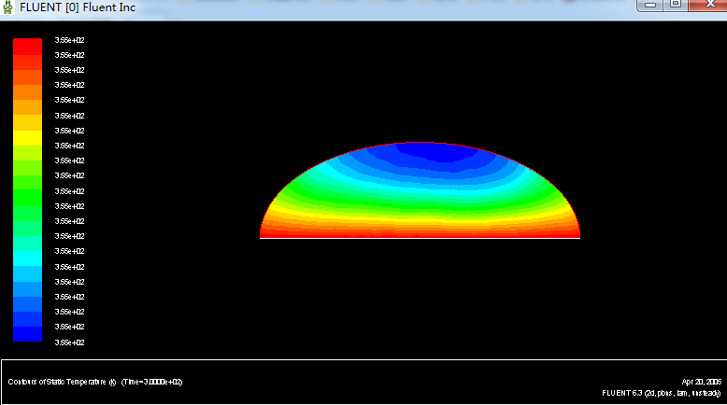Click the "Apr 20, 2006" date text
727x405 pixels.
coord(701,382)
